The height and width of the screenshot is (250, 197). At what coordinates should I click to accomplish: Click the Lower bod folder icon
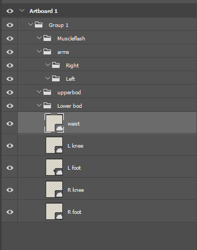(x=47, y=106)
